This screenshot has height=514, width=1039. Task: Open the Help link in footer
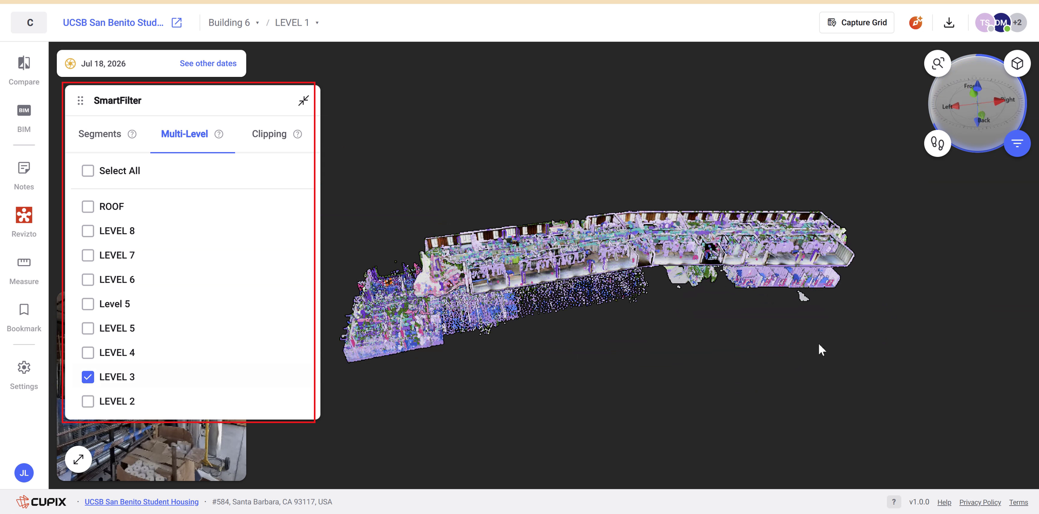pyautogui.click(x=944, y=502)
